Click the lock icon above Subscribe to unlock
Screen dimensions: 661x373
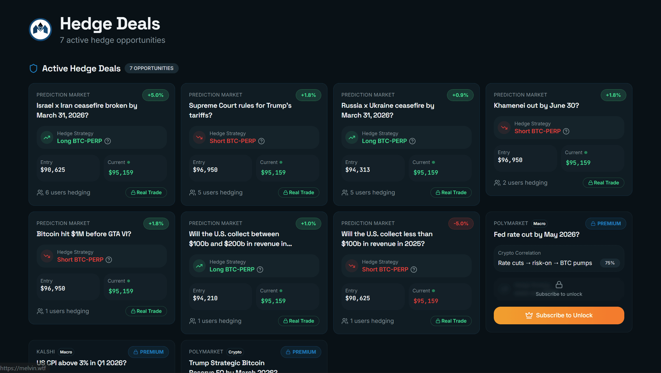pyautogui.click(x=559, y=285)
